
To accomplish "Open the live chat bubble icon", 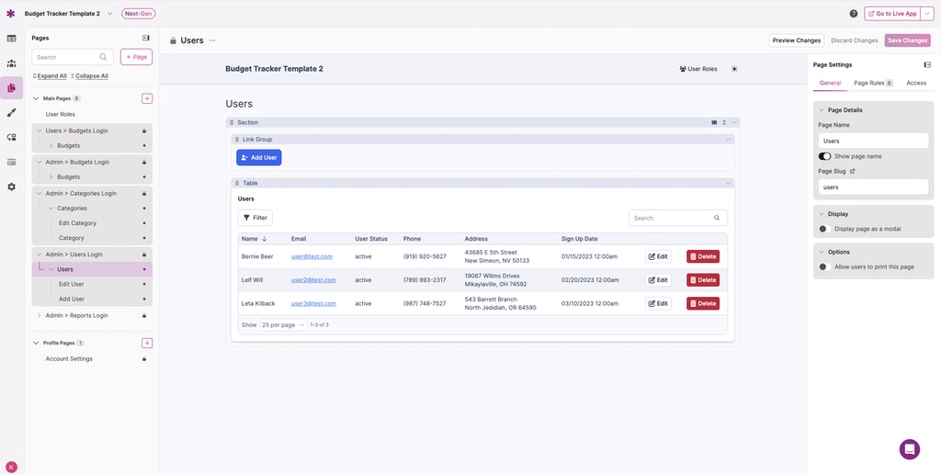I will [910, 449].
